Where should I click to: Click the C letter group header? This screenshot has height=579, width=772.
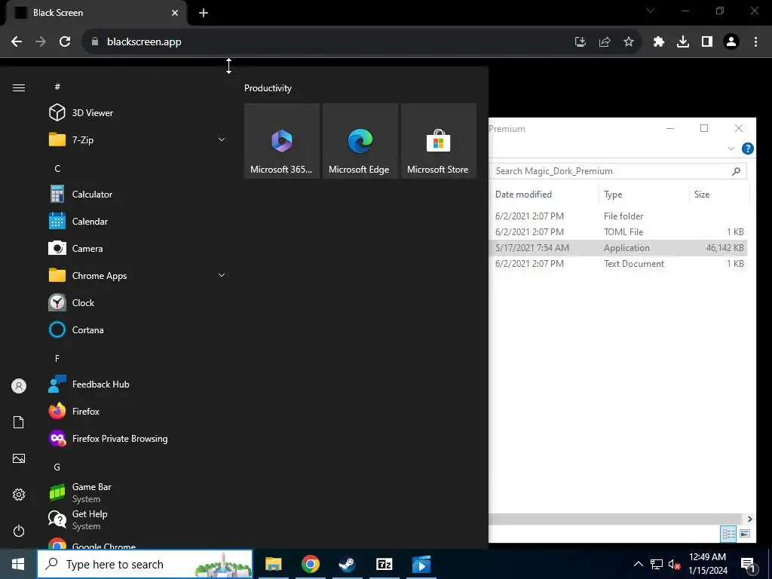[57, 168]
